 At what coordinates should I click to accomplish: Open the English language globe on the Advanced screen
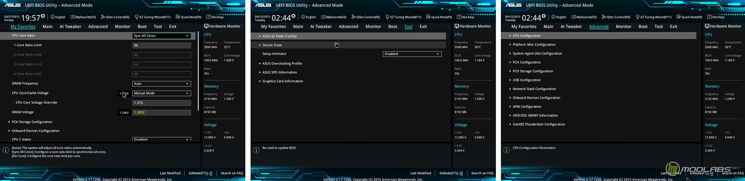[559, 17]
